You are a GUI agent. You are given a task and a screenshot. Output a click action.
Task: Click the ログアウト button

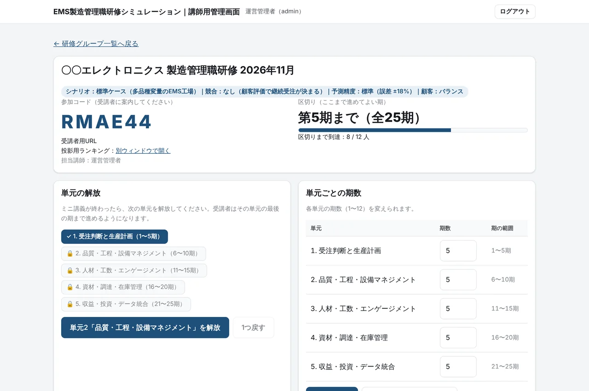coord(515,11)
